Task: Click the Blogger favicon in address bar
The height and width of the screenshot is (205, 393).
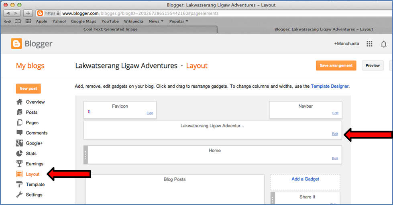Action: 40,13
